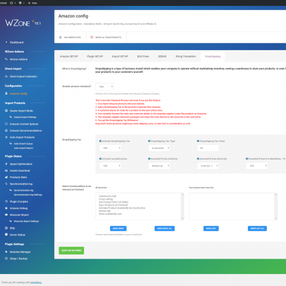Click the Assets Download sidebar icon
The width and height of the screenshot is (286, 286).
point(6,170)
